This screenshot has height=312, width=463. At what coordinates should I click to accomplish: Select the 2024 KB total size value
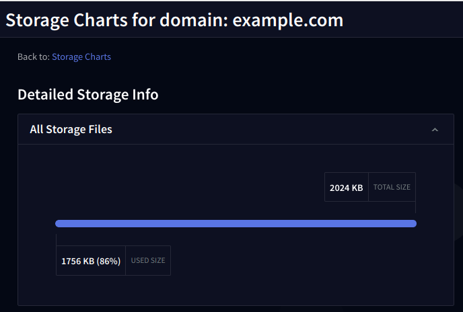click(346, 188)
